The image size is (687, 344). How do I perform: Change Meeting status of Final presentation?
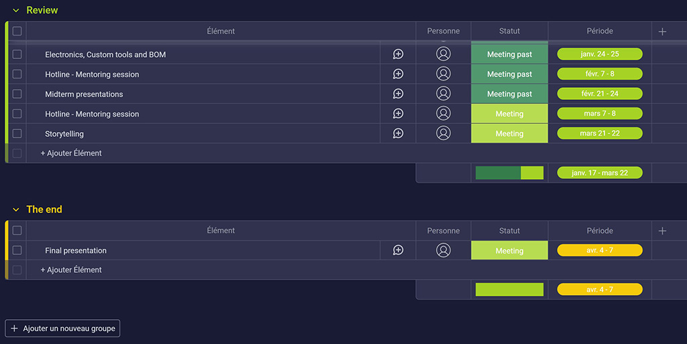tap(510, 250)
